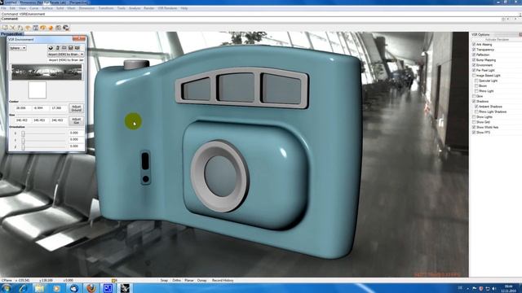The width and height of the screenshot is (522, 293).
Task: Click the save disk icon in VSR Environment
Action: click(71, 48)
